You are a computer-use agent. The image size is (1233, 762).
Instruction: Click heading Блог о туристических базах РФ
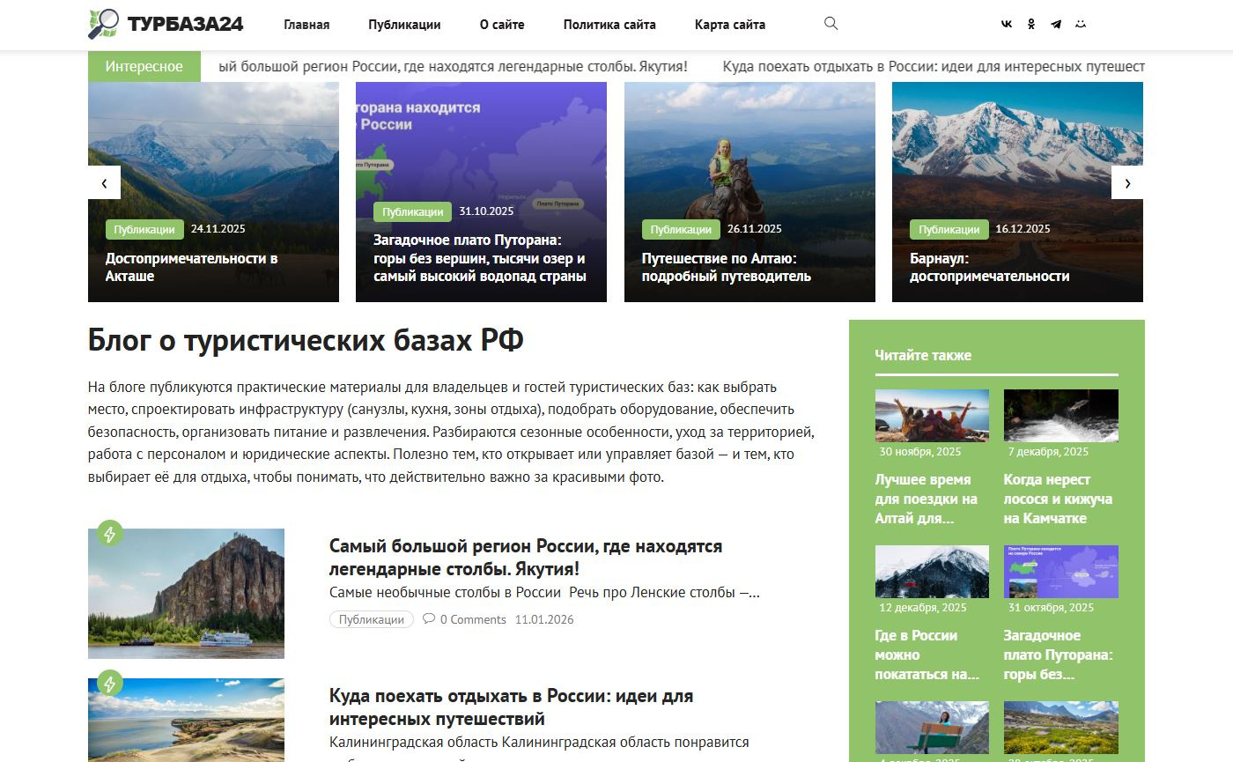pos(306,340)
